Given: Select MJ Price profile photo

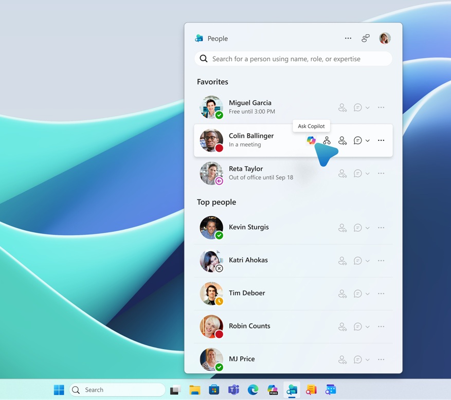Looking at the screenshot, I should click(x=211, y=359).
